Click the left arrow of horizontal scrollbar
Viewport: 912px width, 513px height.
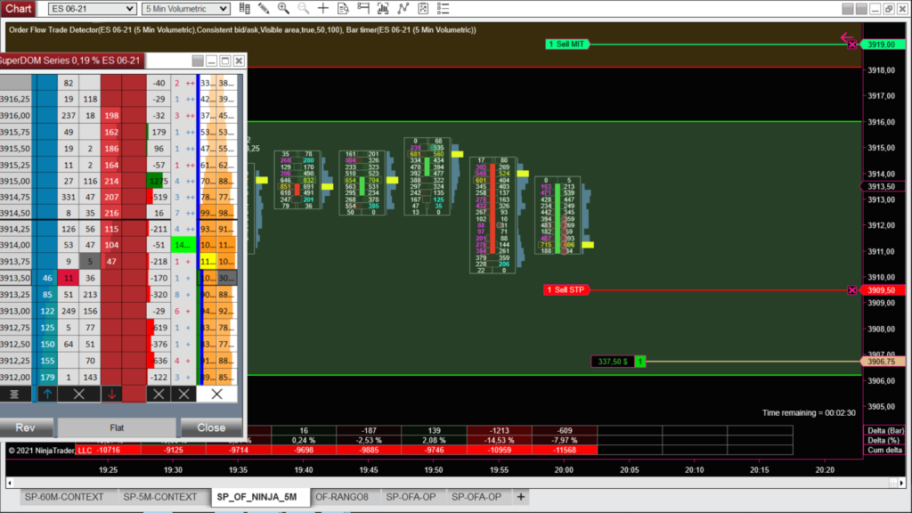pyautogui.click(x=9, y=483)
